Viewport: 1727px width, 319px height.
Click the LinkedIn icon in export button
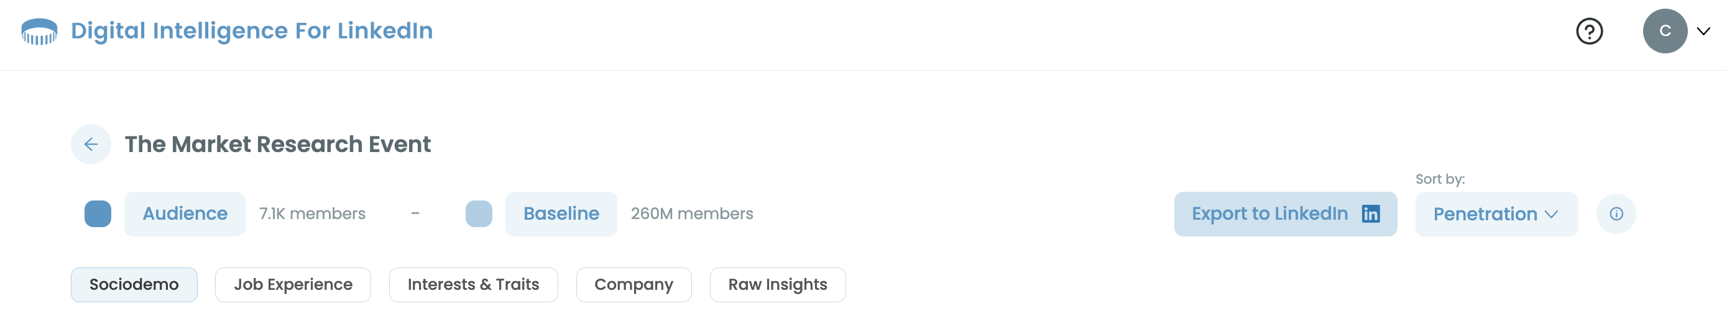point(1370,214)
